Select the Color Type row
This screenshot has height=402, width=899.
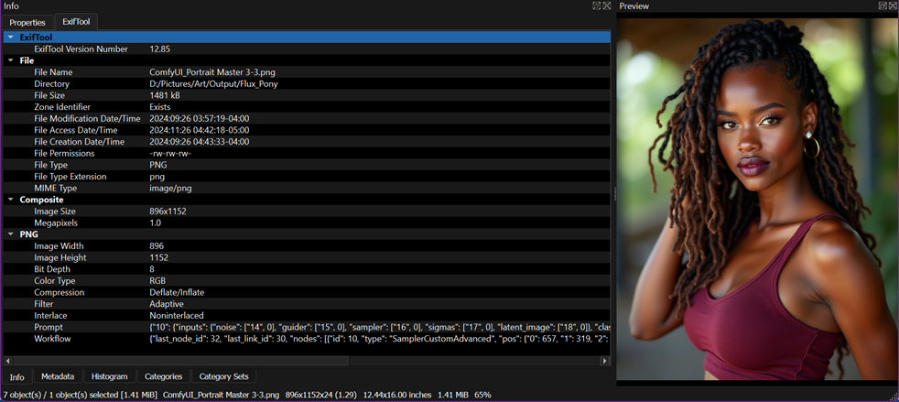[307, 280]
